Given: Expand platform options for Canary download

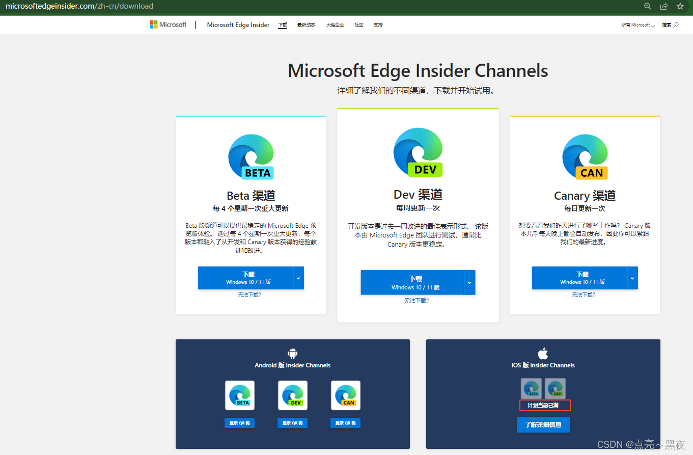Looking at the screenshot, I should pyautogui.click(x=632, y=278).
